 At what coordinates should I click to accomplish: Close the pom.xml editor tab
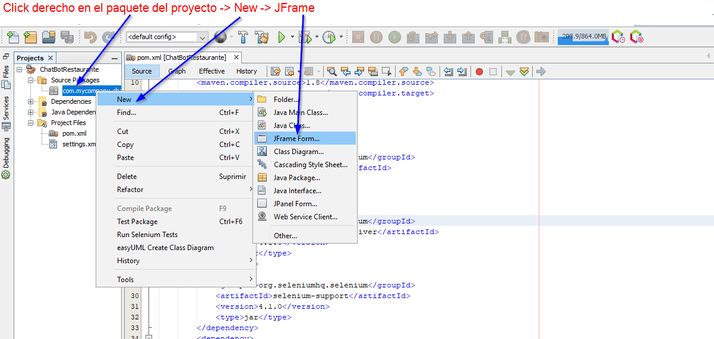(x=236, y=57)
